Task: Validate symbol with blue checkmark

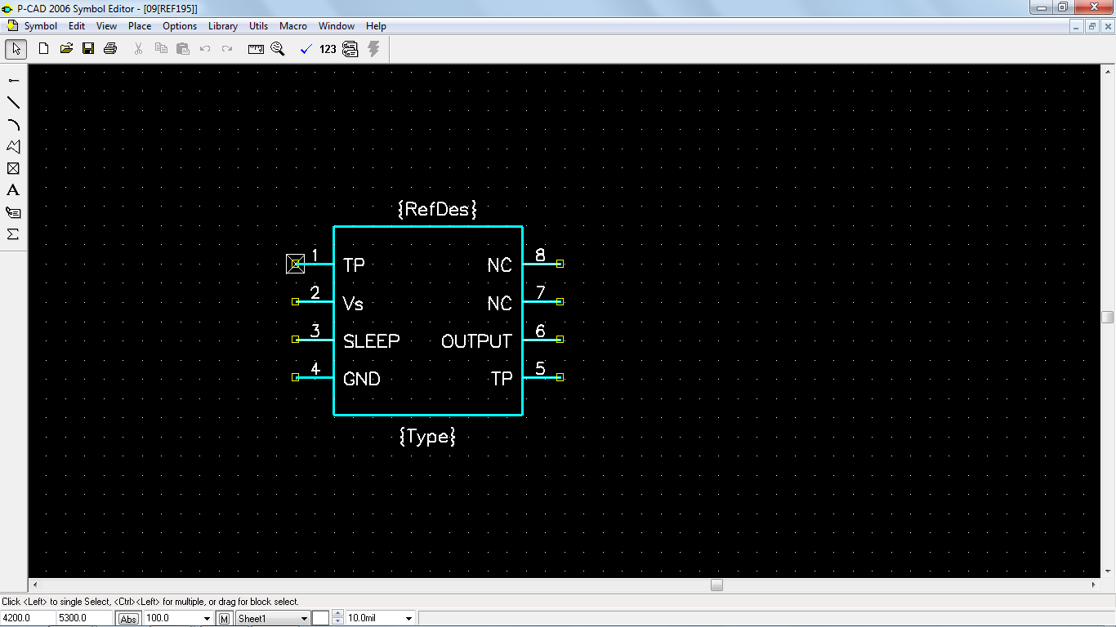Action: point(306,49)
